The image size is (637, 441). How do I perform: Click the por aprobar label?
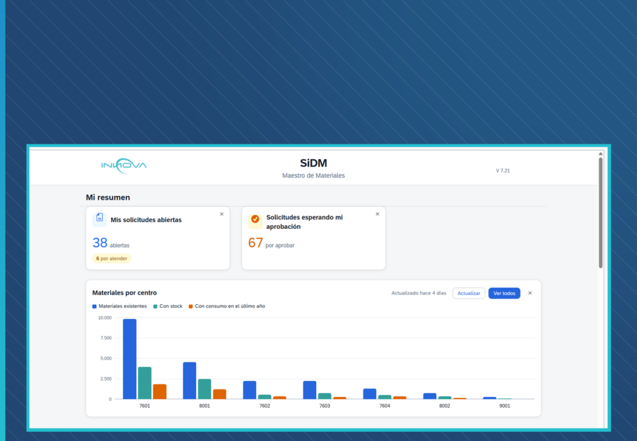[280, 245]
